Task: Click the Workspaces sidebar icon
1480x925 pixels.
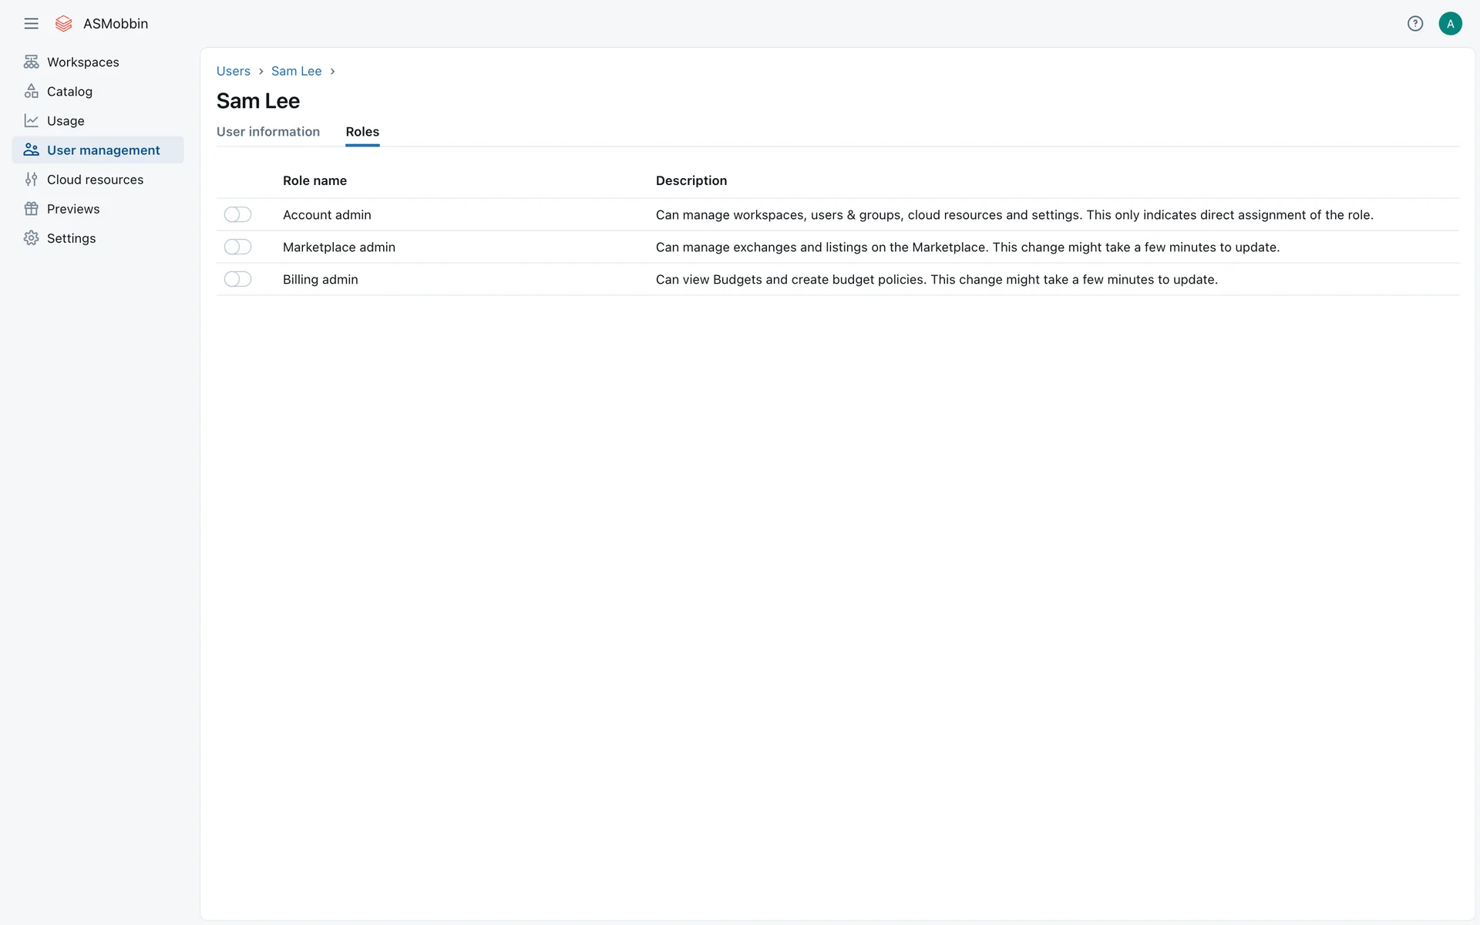Action: [x=31, y=62]
